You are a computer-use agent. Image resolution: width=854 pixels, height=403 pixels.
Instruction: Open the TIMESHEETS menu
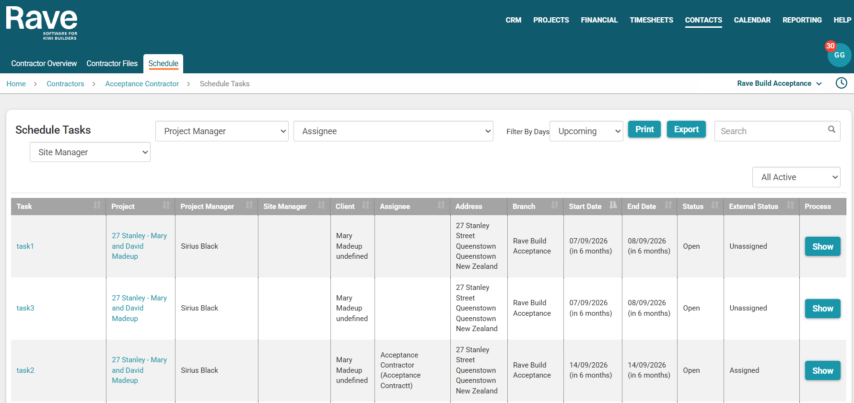click(651, 20)
